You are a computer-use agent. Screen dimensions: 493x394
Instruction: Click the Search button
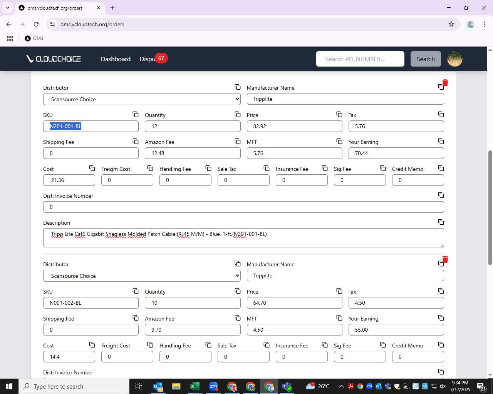click(426, 59)
